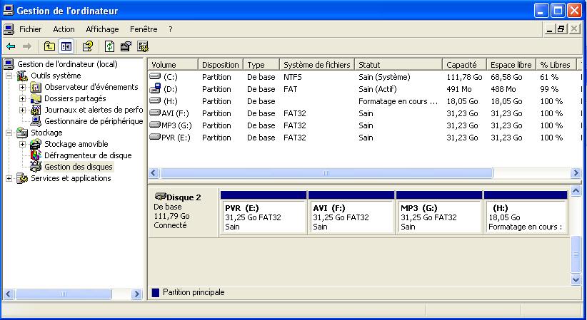587x320 pixels.
Task: Click tree pane scroll right arrow
Action: 136,294
